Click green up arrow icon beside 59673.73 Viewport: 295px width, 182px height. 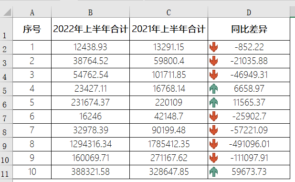[x=213, y=172]
